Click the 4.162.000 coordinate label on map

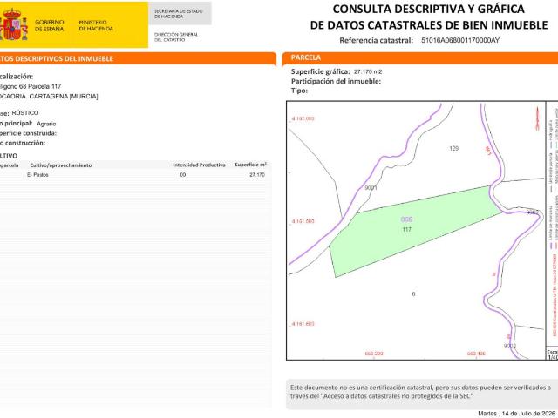click(303, 118)
